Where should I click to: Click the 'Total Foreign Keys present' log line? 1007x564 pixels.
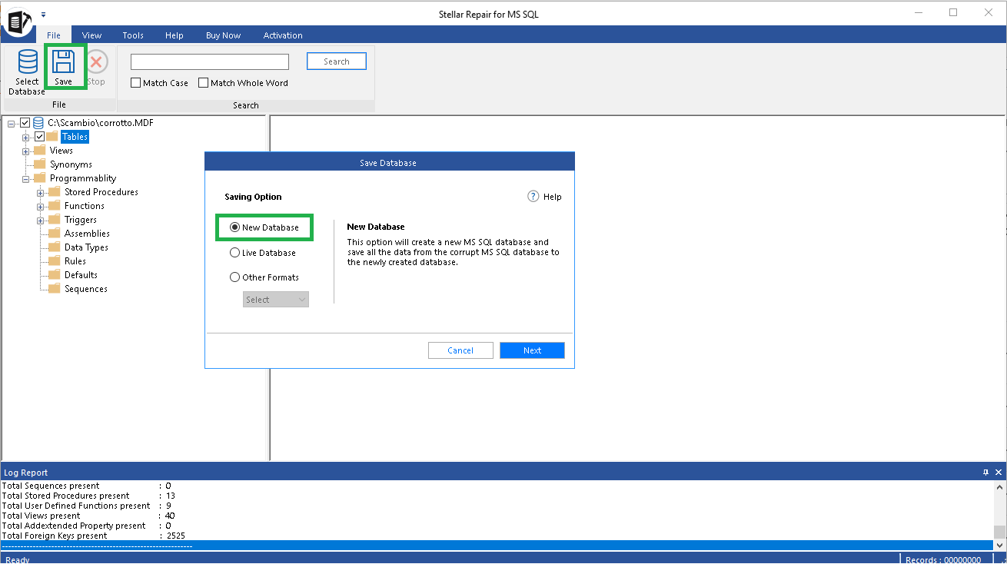click(94, 536)
